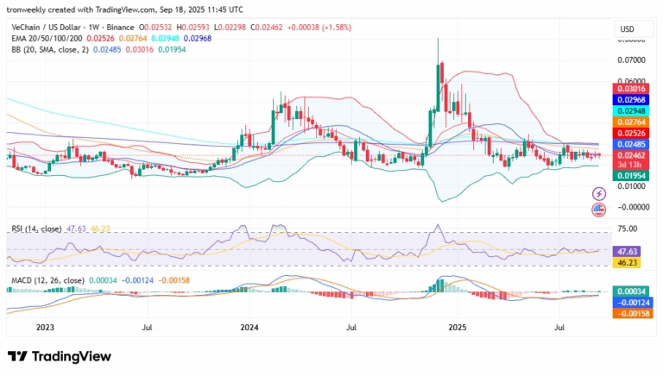Click the 0.07000 price scale level
663x376 pixels.
[x=630, y=60]
